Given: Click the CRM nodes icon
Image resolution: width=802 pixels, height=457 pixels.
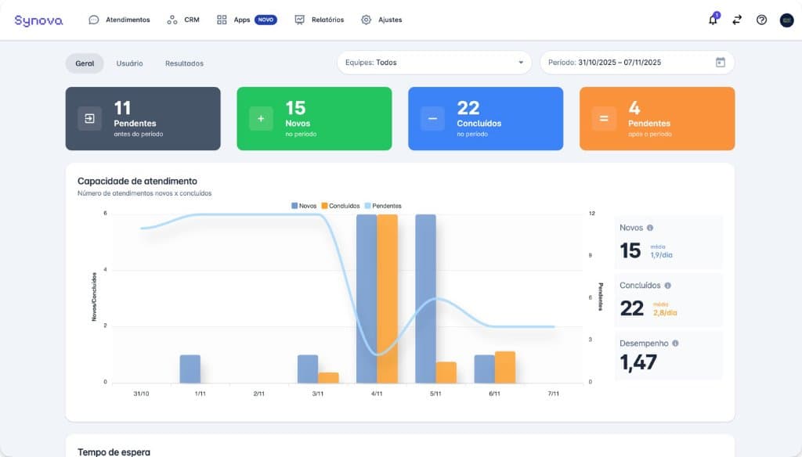Looking at the screenshot, I should (x=172, y=20).
